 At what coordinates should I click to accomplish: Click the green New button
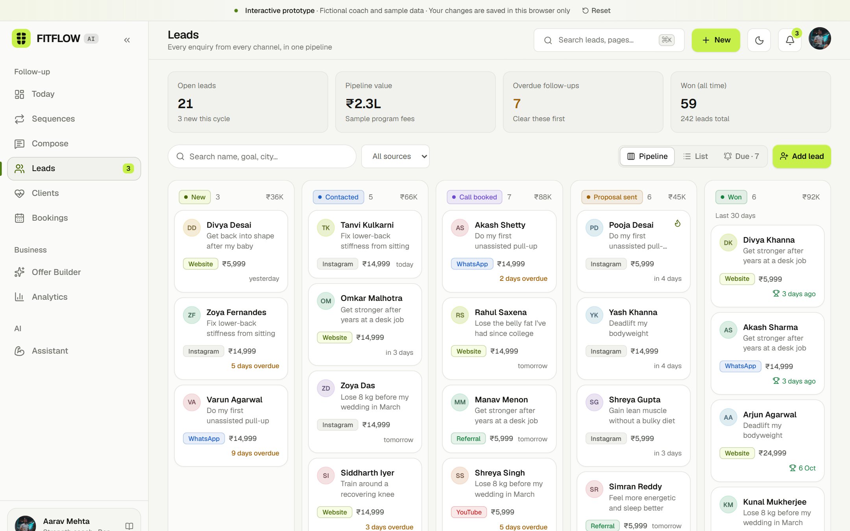(x=716, y=40)
